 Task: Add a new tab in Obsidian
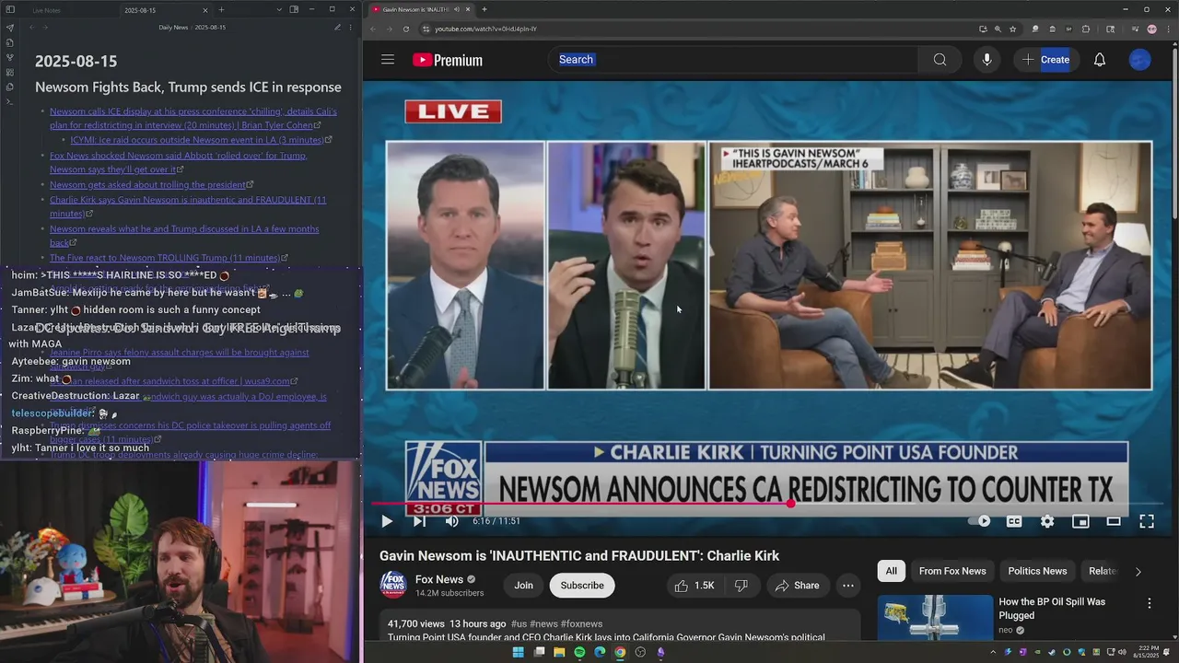[x=221, y=9]
